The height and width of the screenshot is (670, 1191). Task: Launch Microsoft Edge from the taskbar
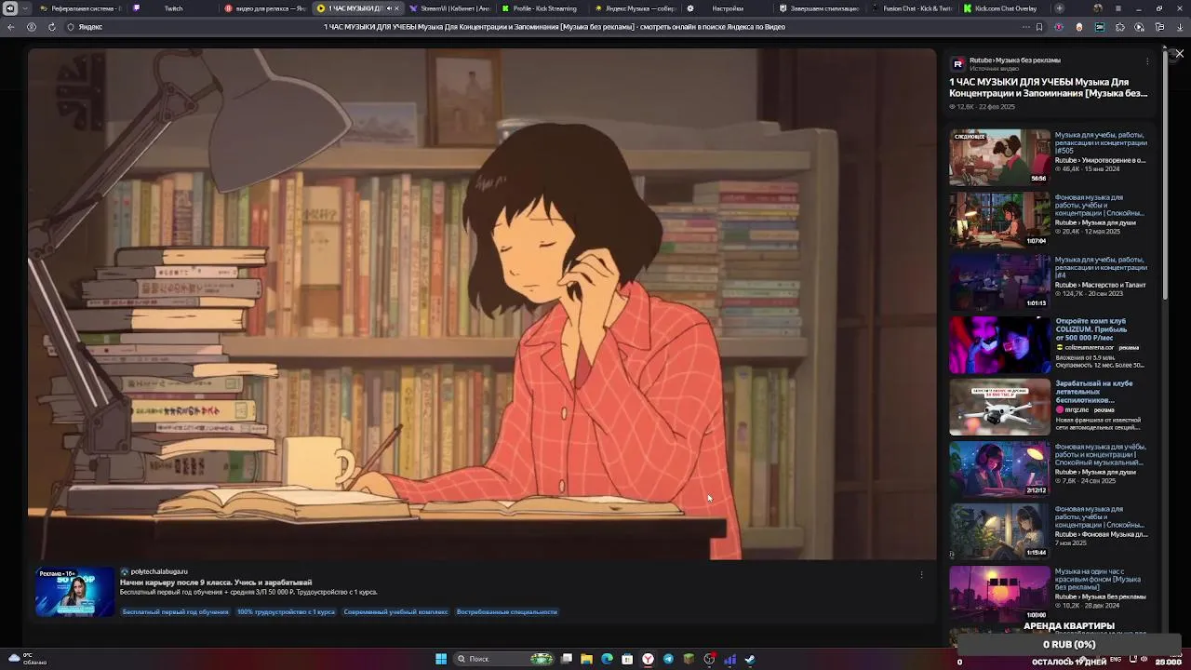point(607,659)
